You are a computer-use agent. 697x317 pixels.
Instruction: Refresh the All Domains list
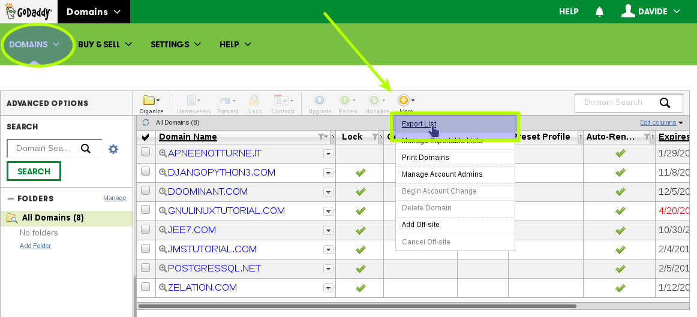click(146, 122)
